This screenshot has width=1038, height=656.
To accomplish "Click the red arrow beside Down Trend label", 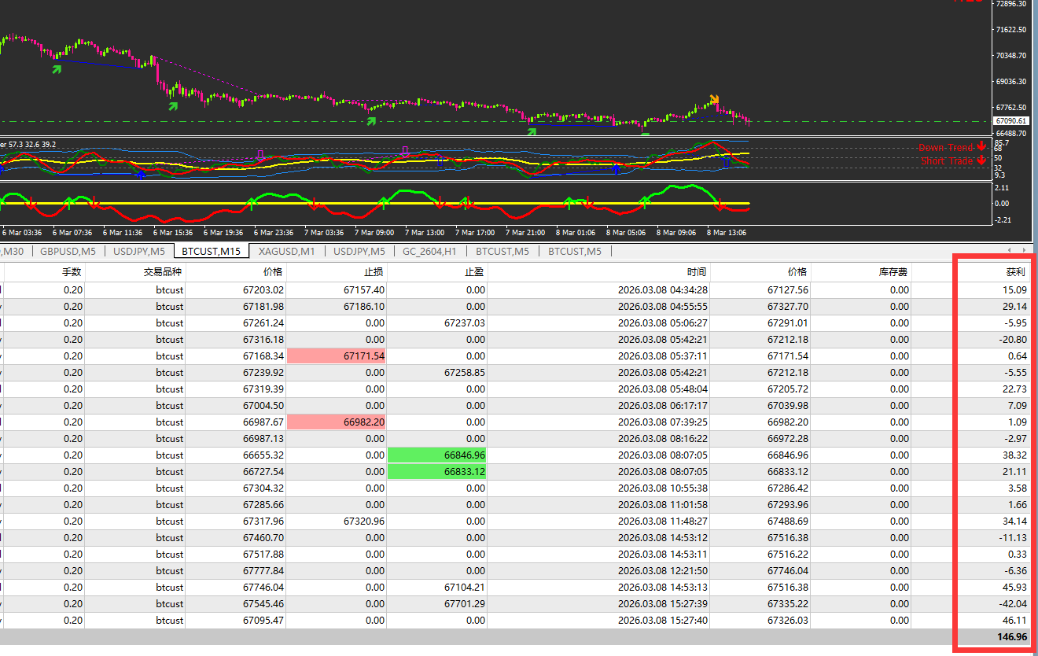I will tap(981, 147).
